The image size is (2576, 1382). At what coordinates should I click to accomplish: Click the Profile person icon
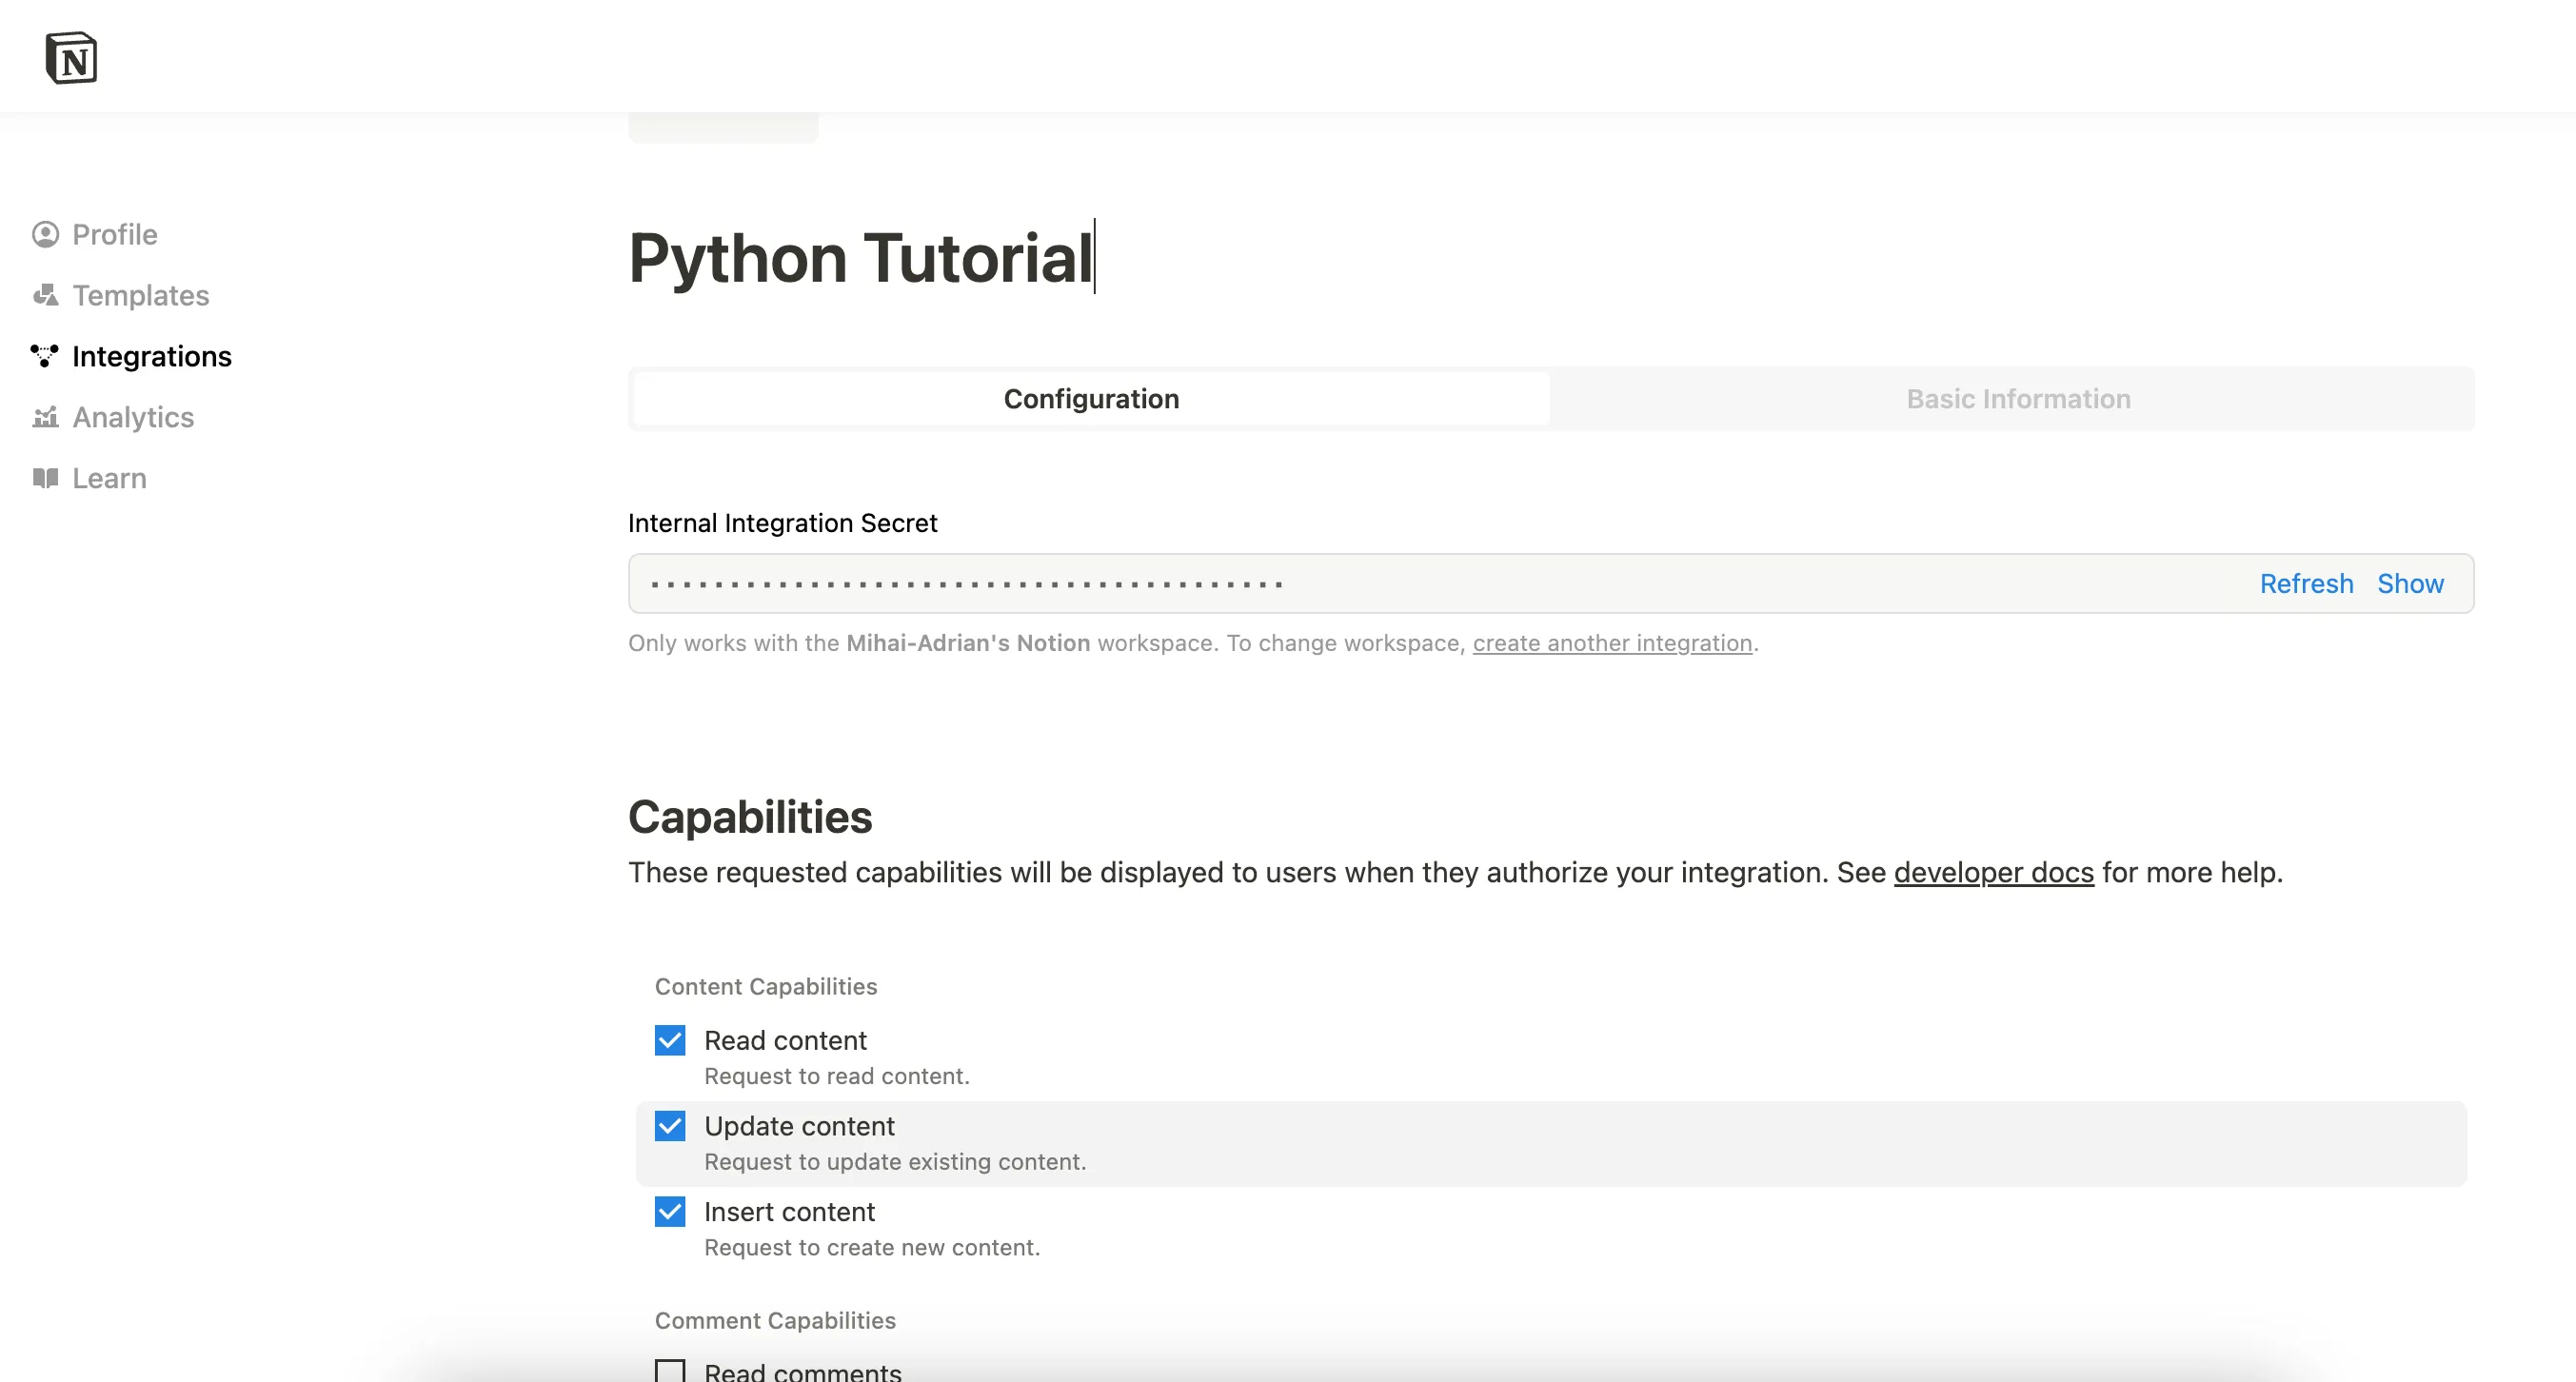(45, 234)
